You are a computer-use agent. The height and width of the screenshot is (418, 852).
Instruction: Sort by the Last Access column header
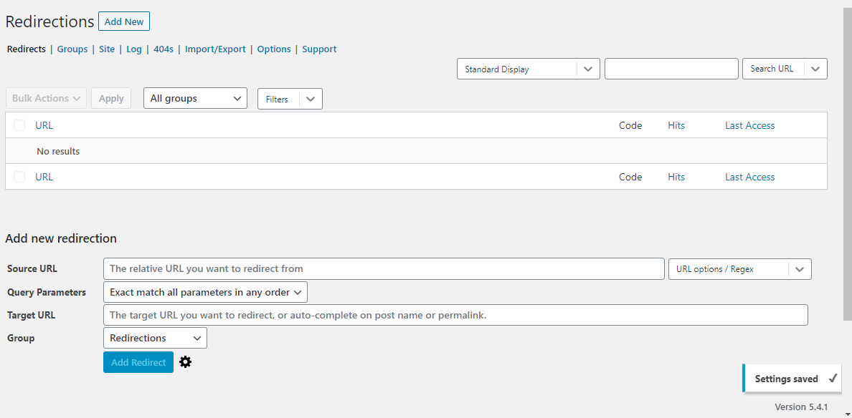click(x=750, y=125)
